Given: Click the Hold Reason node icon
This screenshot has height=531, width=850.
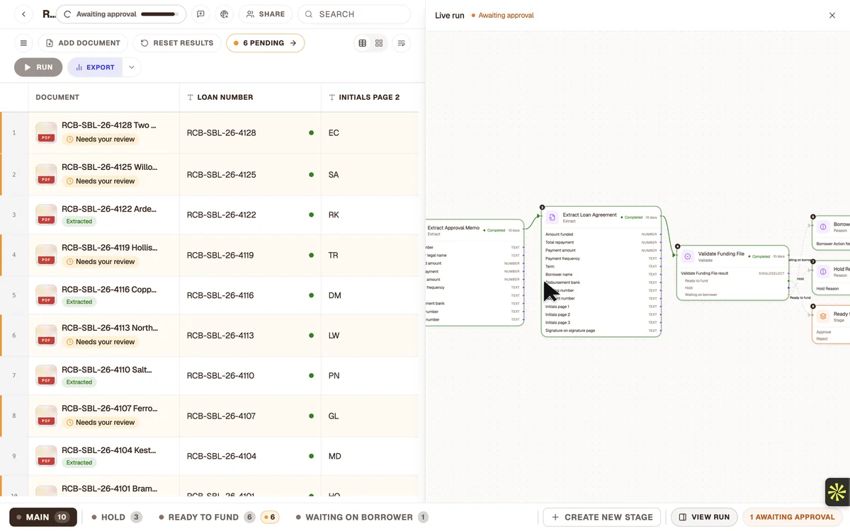Looking at the screenshot, I should point(823,271).
